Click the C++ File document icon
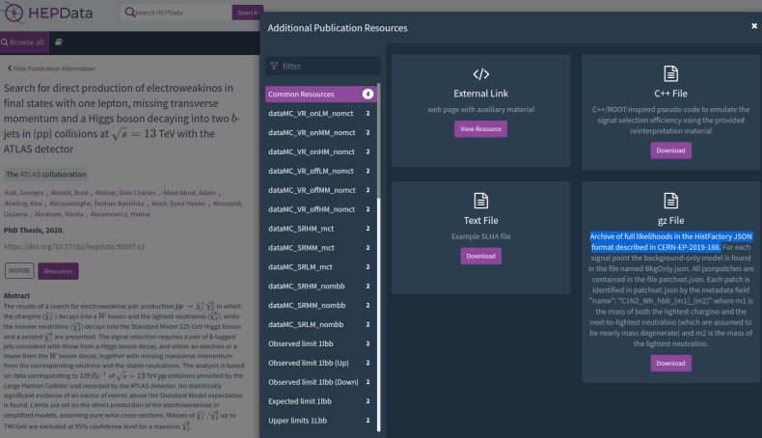The image size is (762, 438). click(x=670, y=74)
